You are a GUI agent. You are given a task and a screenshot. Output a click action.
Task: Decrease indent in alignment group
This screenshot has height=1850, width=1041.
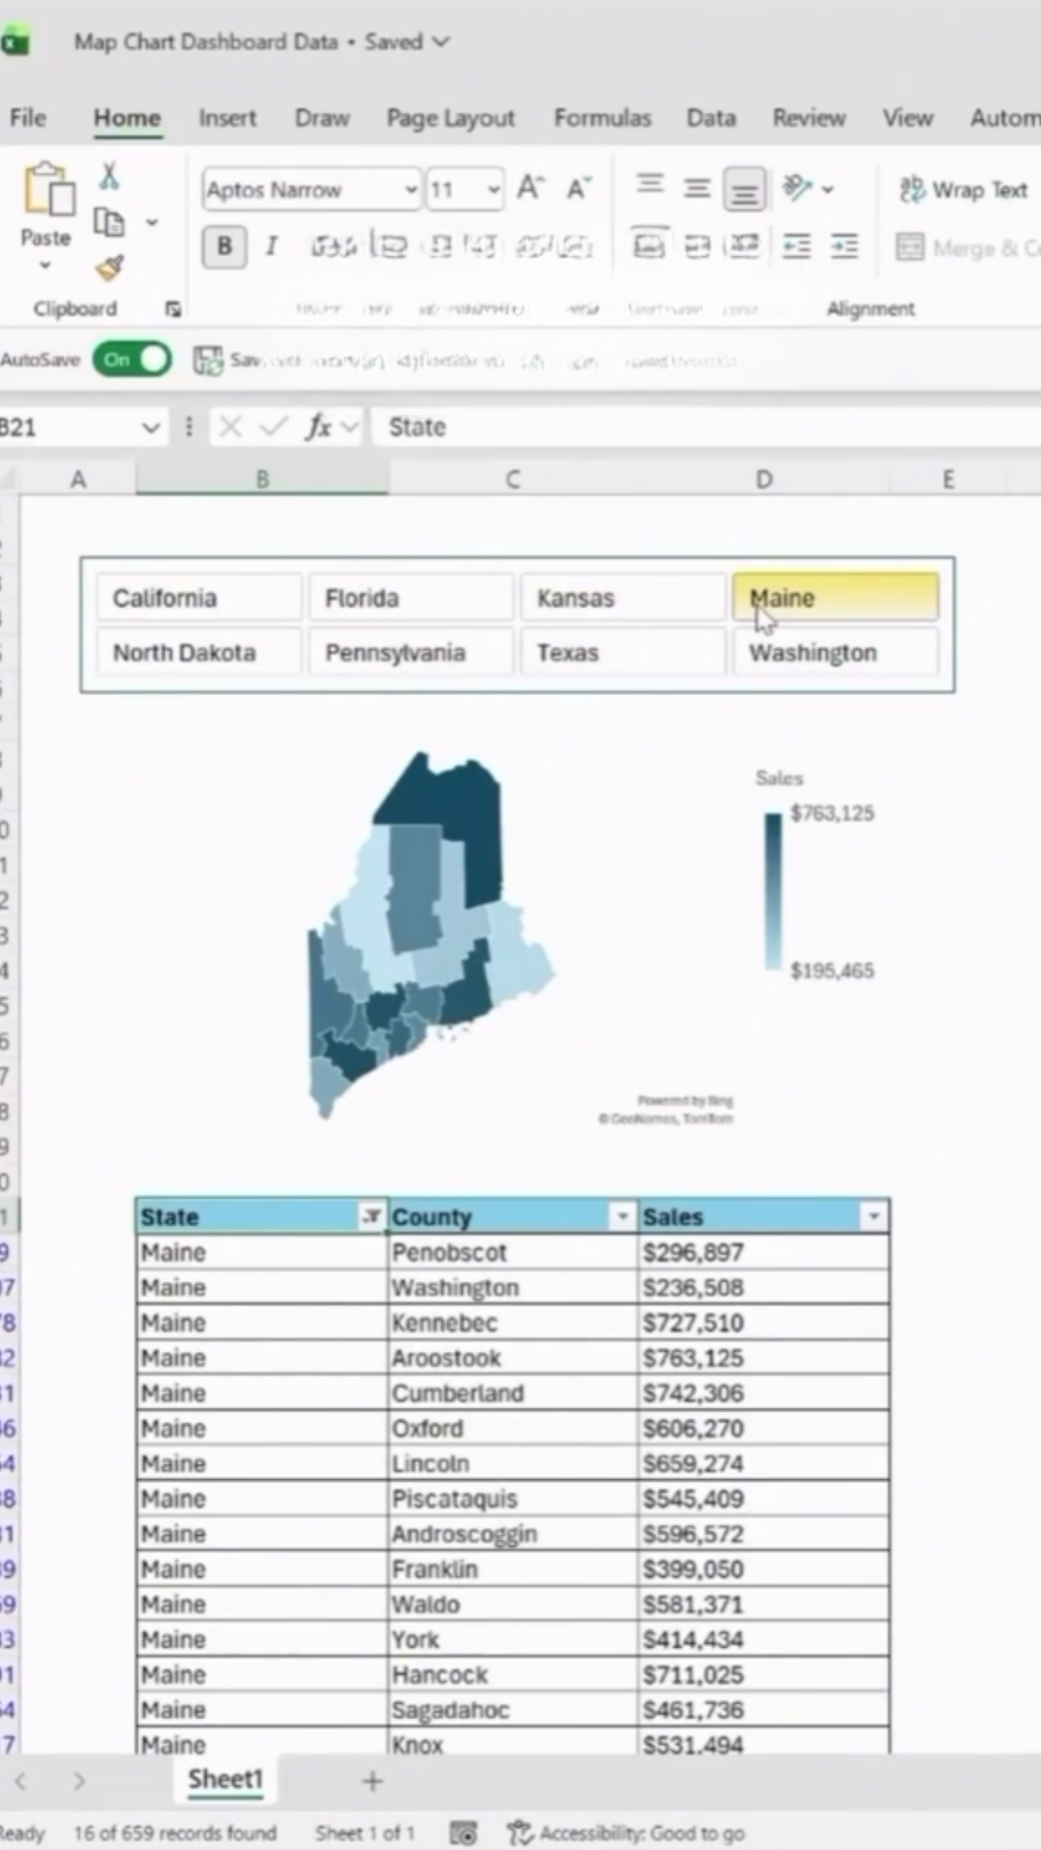tap(797, 247)
